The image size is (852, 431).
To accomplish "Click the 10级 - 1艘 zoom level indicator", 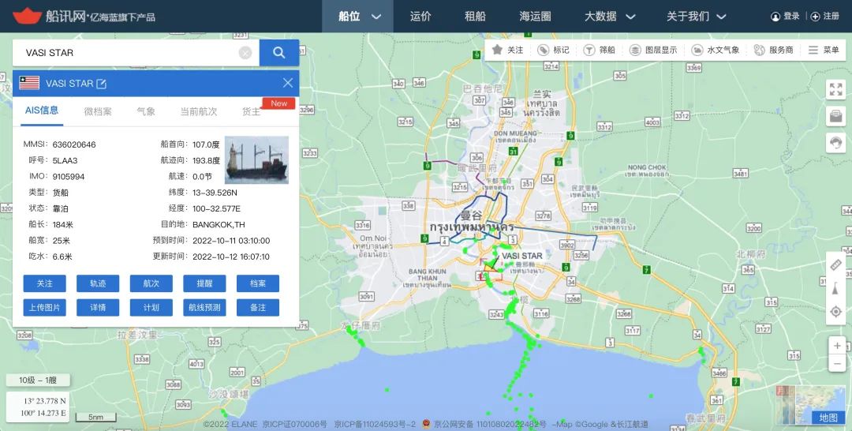I will tap(38, 380).
